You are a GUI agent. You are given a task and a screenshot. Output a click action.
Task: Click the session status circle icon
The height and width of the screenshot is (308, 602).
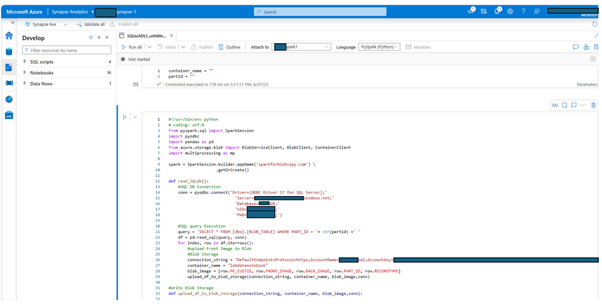click(593, 59)
